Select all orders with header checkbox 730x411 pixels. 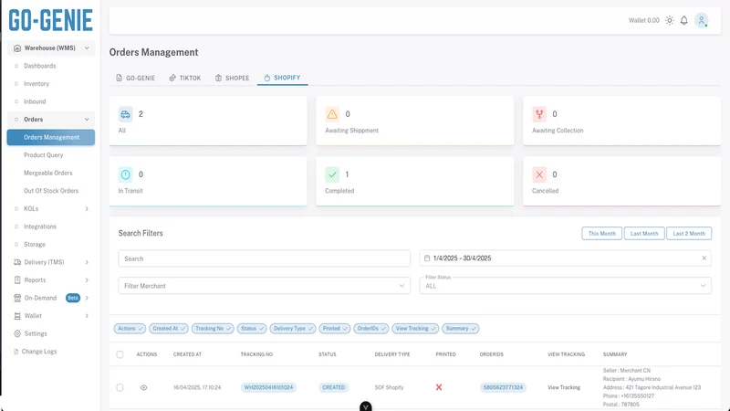pos(120,354)
